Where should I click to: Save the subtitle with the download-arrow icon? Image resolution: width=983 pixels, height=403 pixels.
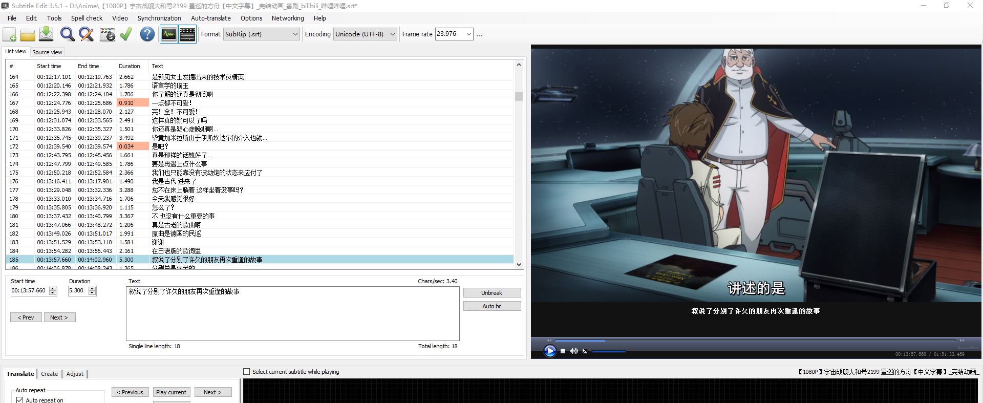tap(46, 34)
